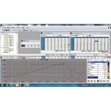
Task: Click the magnifier zoom icon in logger panel
Action: pyautogui.click(x=102, y=60)
